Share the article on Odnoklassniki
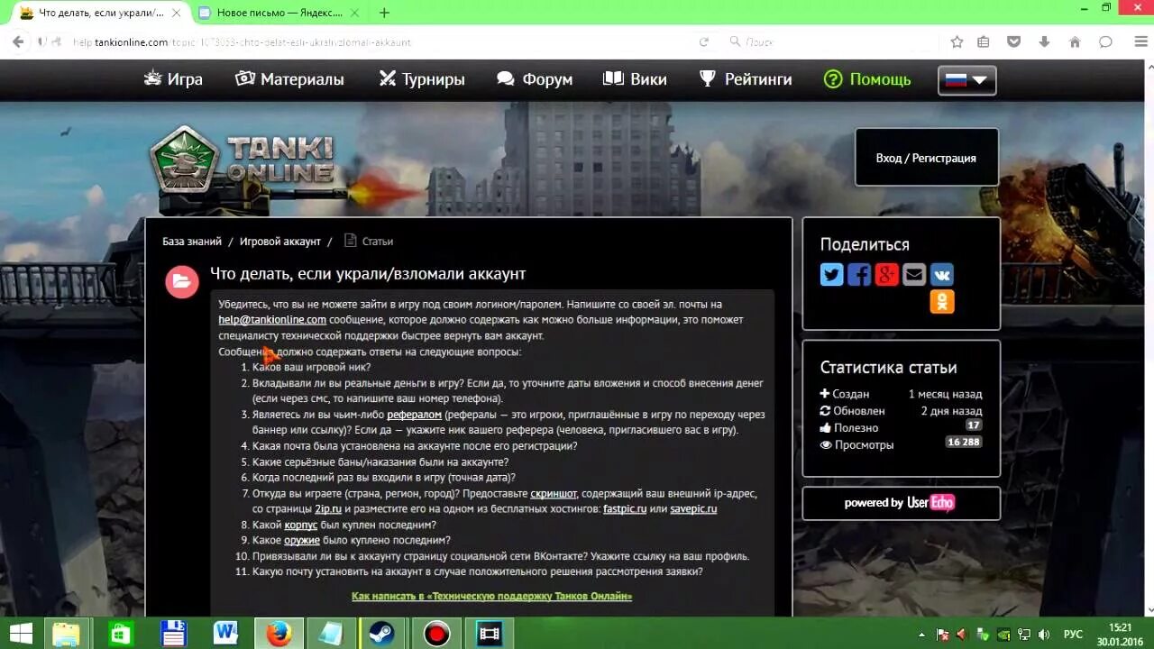The height and width of the screenshot is (649, 1154). pyautogui.click(x=942, y=302)
